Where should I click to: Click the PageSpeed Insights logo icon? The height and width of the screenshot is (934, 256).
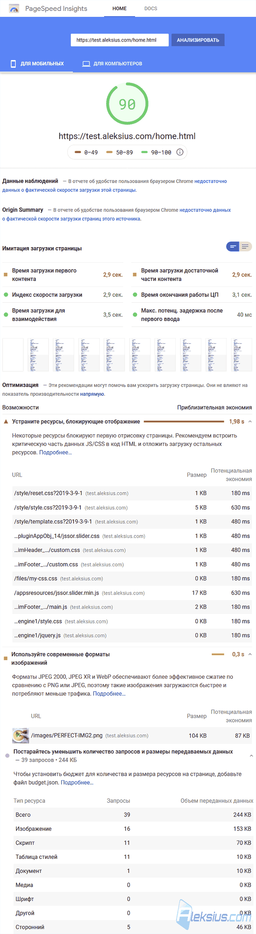tap(14, 8)
